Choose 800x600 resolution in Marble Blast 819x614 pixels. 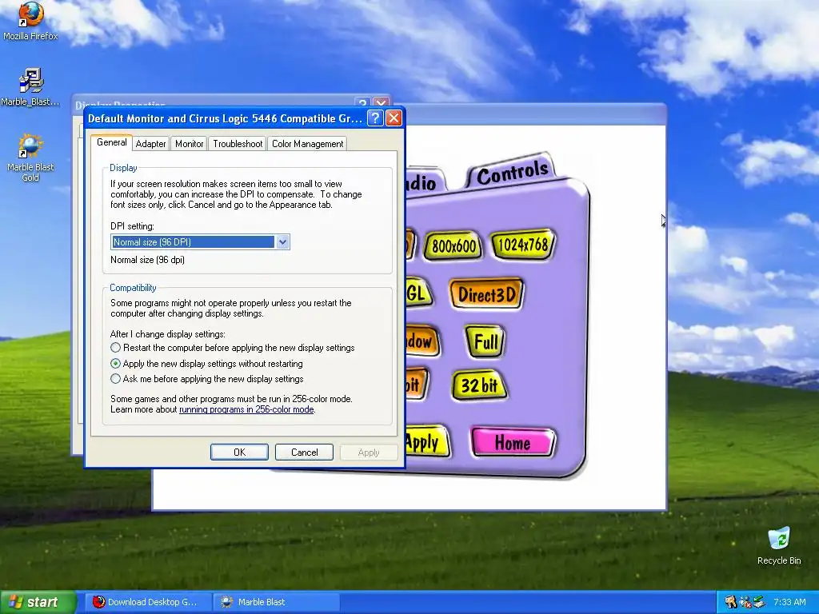coord(453,245)
